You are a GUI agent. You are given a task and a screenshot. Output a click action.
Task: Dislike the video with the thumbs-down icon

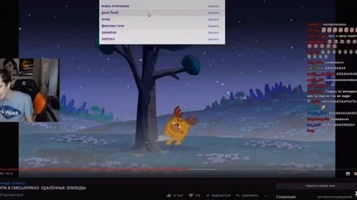coord(191,196)
